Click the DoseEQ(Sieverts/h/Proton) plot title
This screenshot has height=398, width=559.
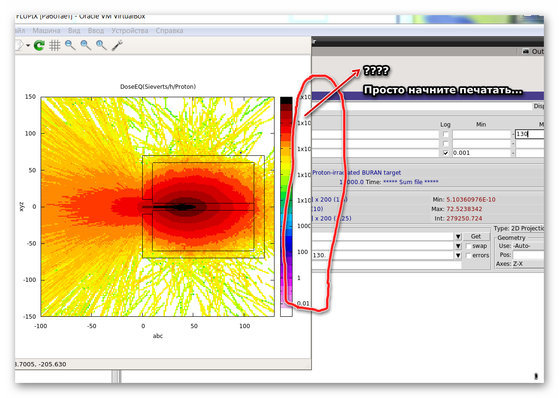click(x=158, y=86)
